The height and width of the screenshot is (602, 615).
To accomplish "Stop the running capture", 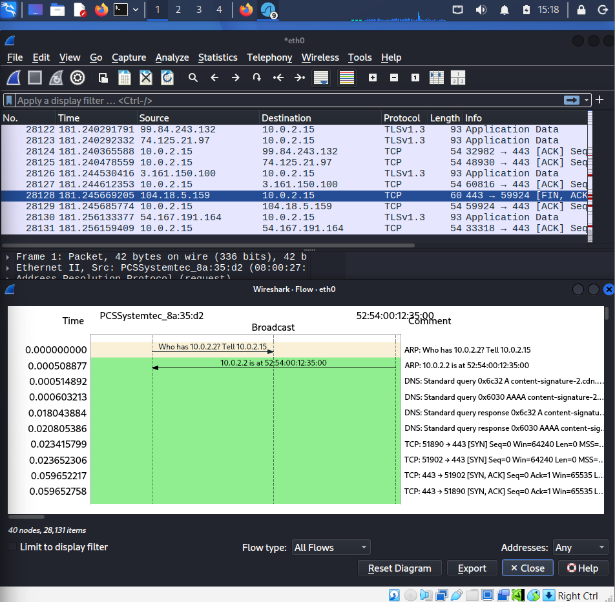I will [x=35, y=78].
